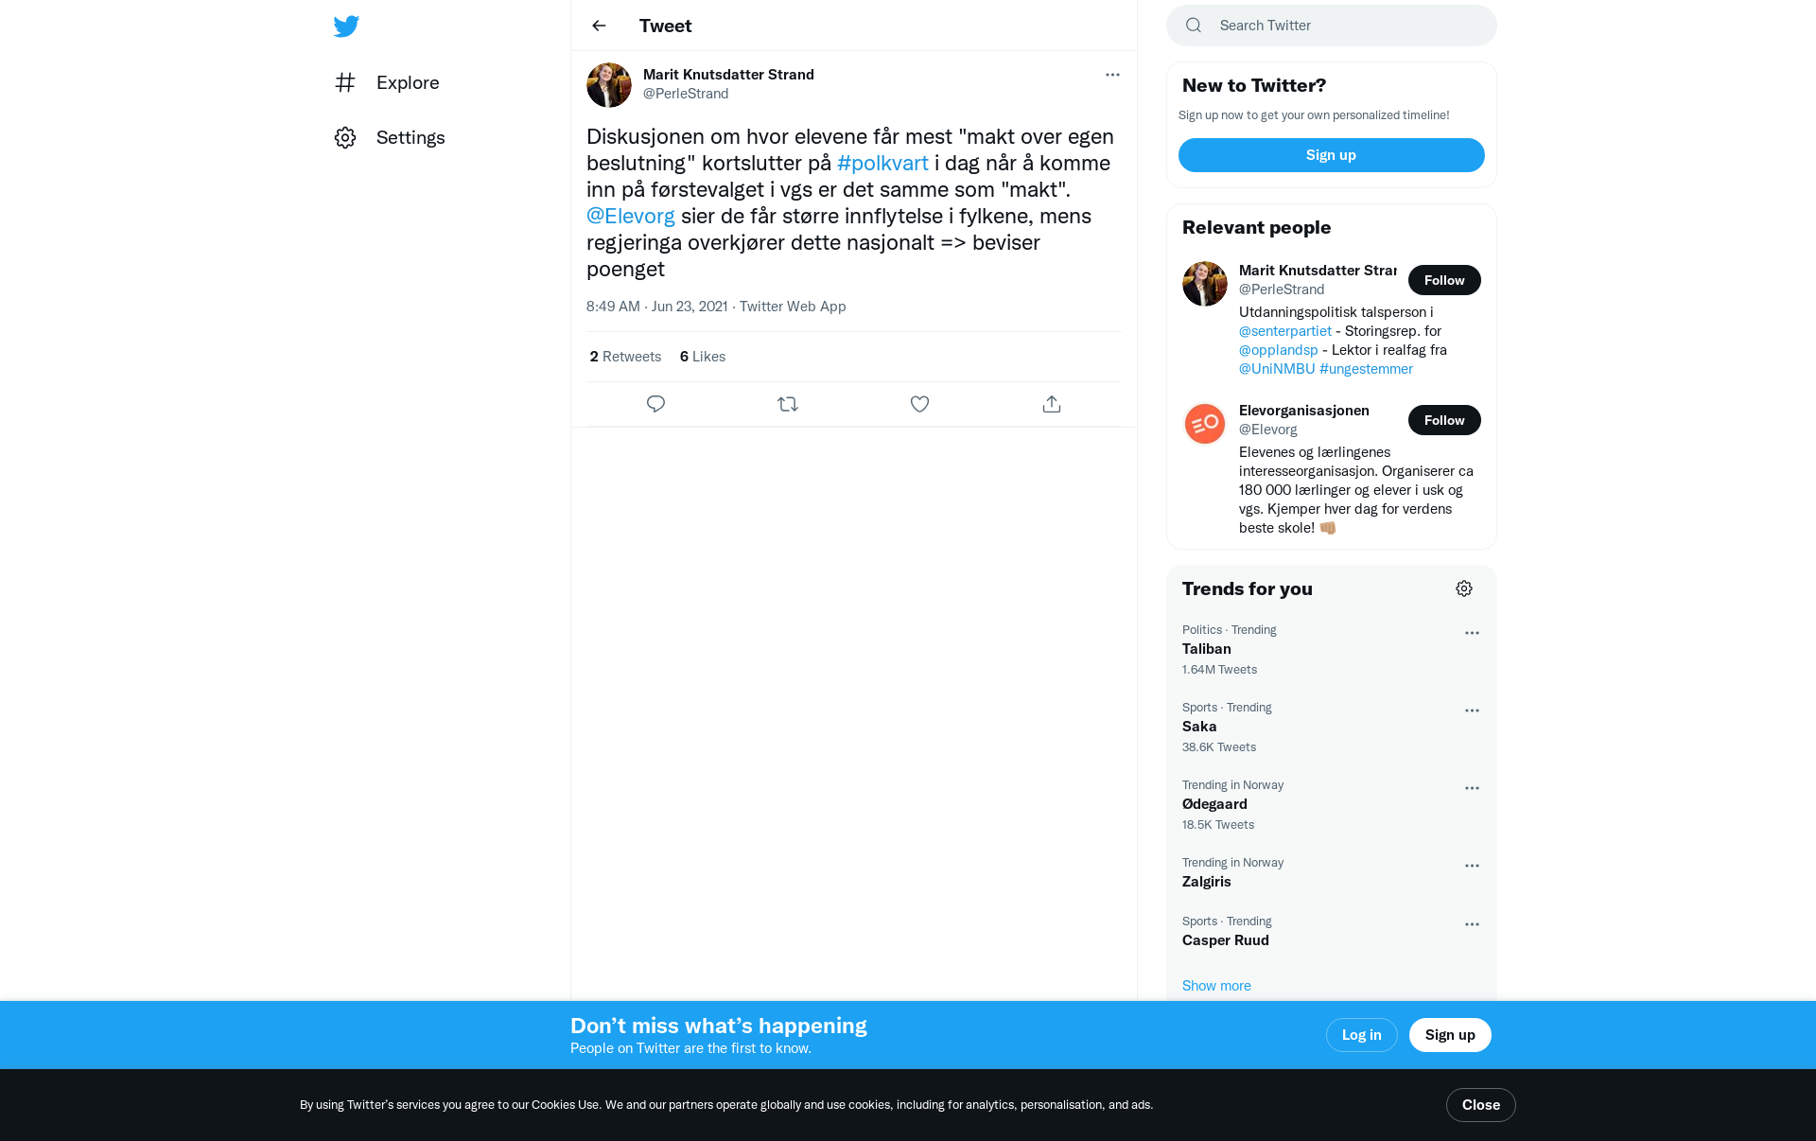Open the tweet's three-dot more menu

click(1112, 75)
